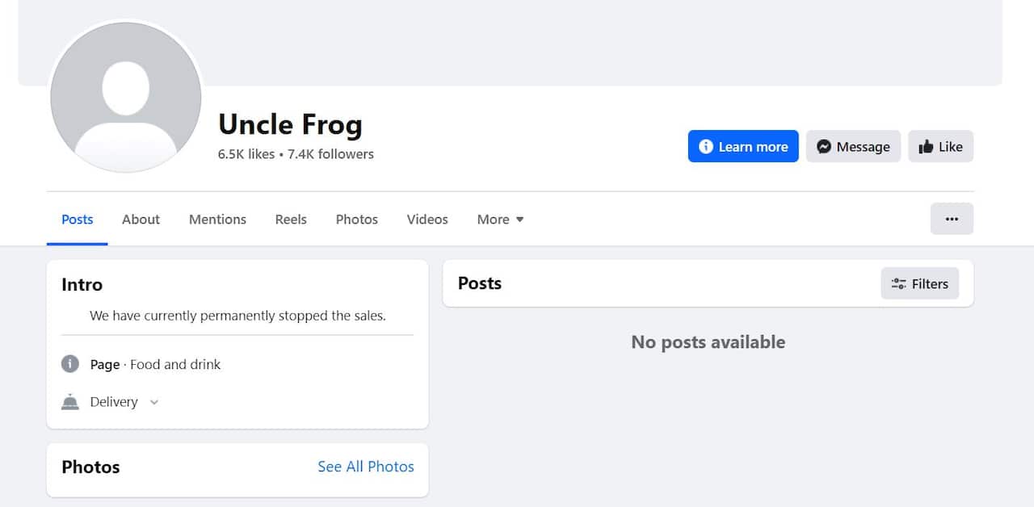Click the Filters slider icon

tap(898, 283)
